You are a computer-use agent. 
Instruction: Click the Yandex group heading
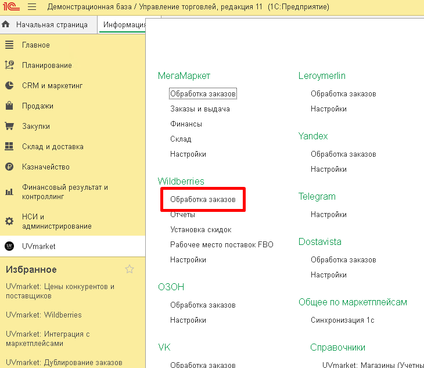coord(313,136)
